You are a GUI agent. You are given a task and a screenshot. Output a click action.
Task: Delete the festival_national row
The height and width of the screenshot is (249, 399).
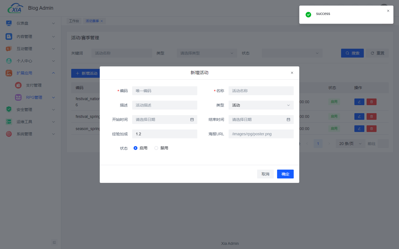pyautogui.click(x=372, y=102)
